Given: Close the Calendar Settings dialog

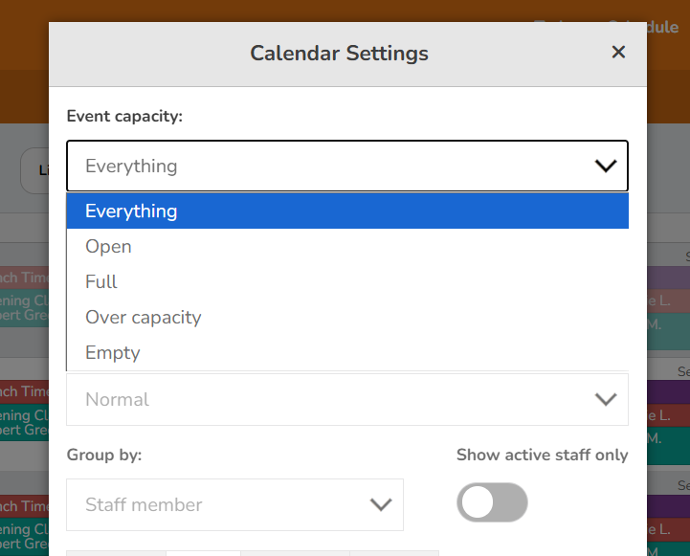Looking at the screenshot, I should click(618, 53).
